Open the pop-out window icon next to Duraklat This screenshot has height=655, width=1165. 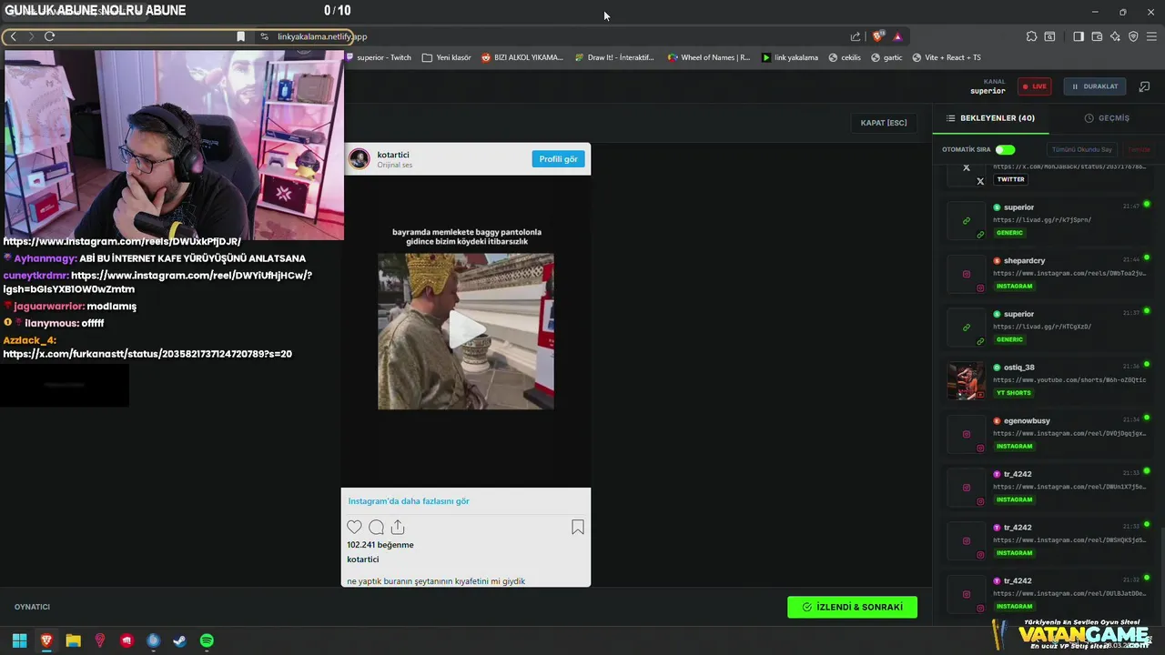pyautogui.click(x=1144, y=86)
